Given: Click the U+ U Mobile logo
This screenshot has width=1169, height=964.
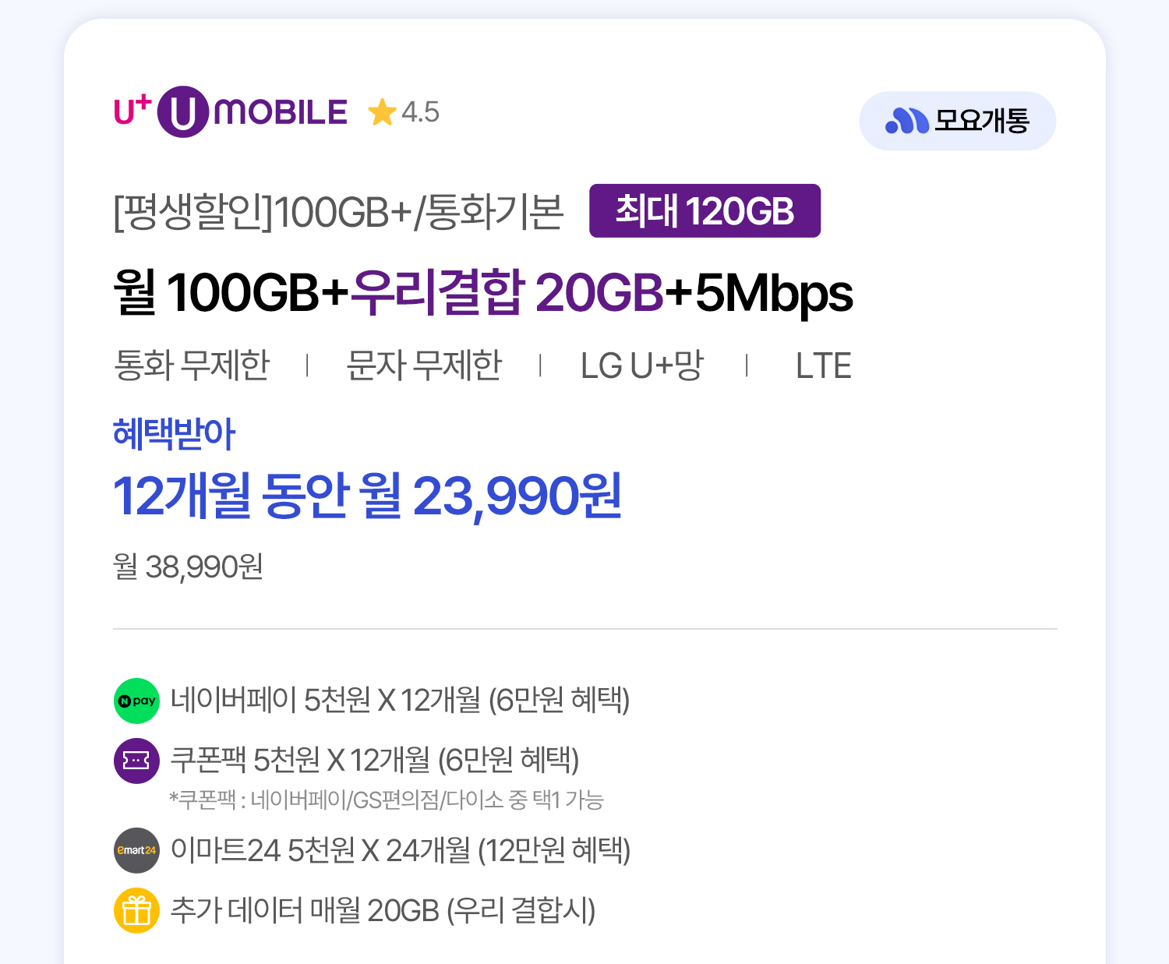Looking at the screenshot, I should [x=231, y=112].
